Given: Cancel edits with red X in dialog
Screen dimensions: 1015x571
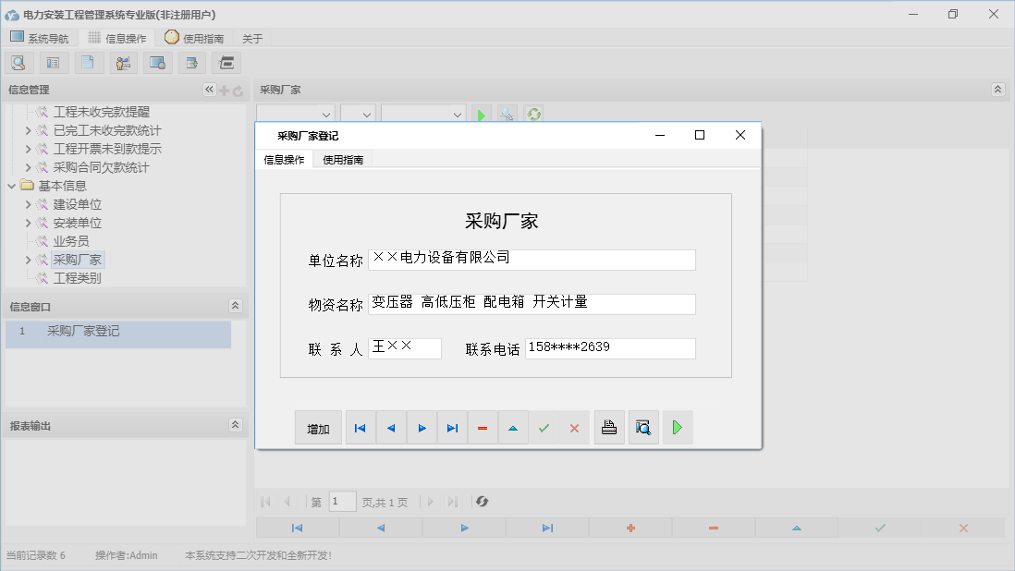Looking at the screenshot, I should [x=574, y=427].
